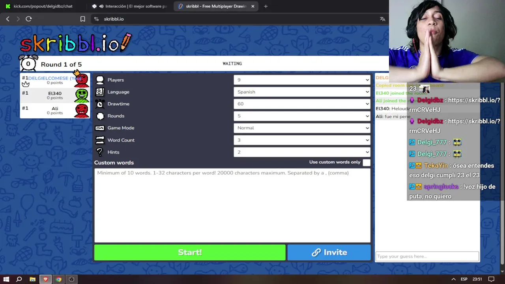Close the skribbl tab
This screenshot has width=505, height=284.
252,6
